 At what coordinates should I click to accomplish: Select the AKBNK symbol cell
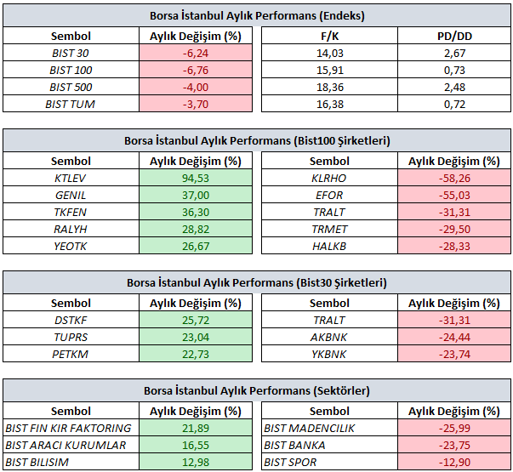(328, 337)
